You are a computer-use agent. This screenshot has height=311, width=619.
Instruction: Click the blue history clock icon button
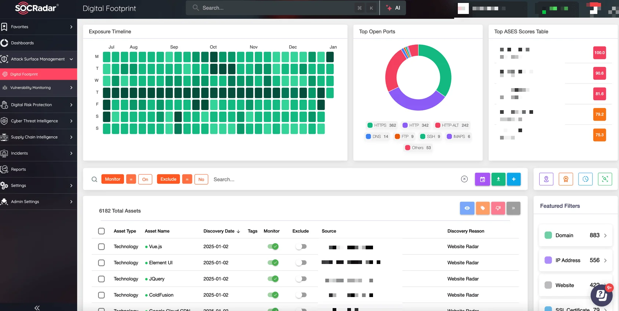pos(585,179)
